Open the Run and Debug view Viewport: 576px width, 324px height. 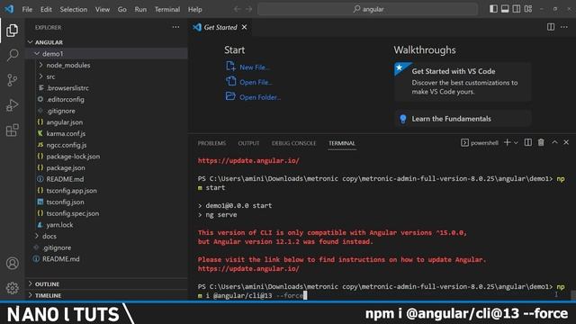click(x=12, y=105)
